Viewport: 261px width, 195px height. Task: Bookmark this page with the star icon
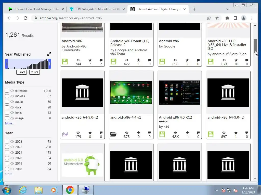point(217,18)
